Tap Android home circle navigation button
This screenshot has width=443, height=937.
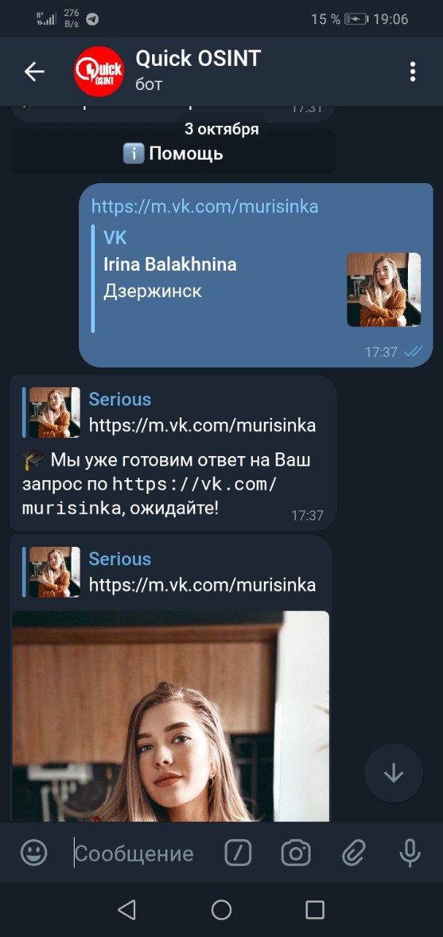[x=221, y=910]
